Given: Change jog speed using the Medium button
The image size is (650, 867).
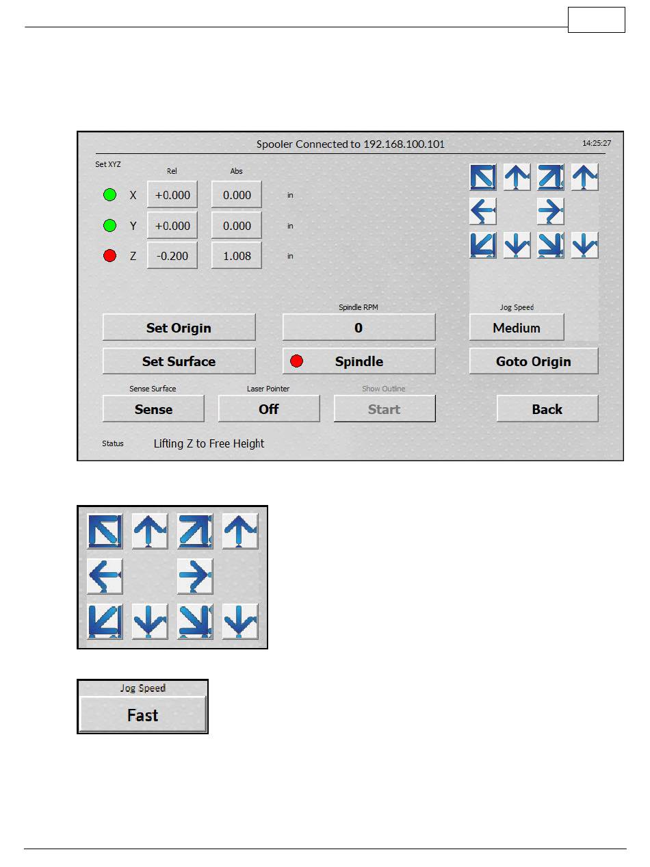Looking at the screenshot, I should pos(517,327).
